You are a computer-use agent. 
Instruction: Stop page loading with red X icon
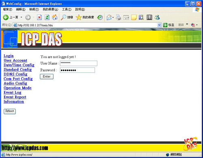point(39,17)
